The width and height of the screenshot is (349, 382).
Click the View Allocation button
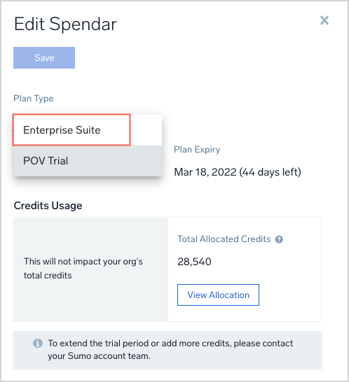tap(218, 295)
